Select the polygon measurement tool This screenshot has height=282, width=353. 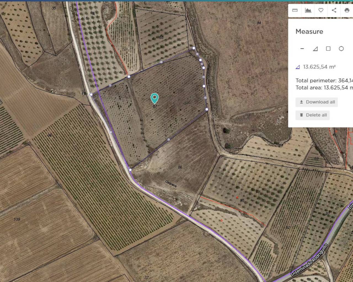[x=315, y=49]
